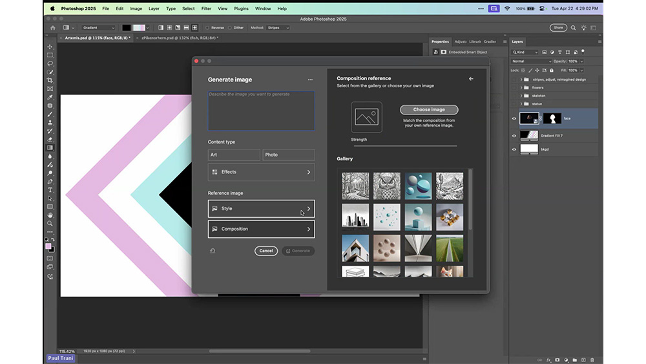Select the Hand tool
Viewport: 646px width, 364px height.
[50, 215]
